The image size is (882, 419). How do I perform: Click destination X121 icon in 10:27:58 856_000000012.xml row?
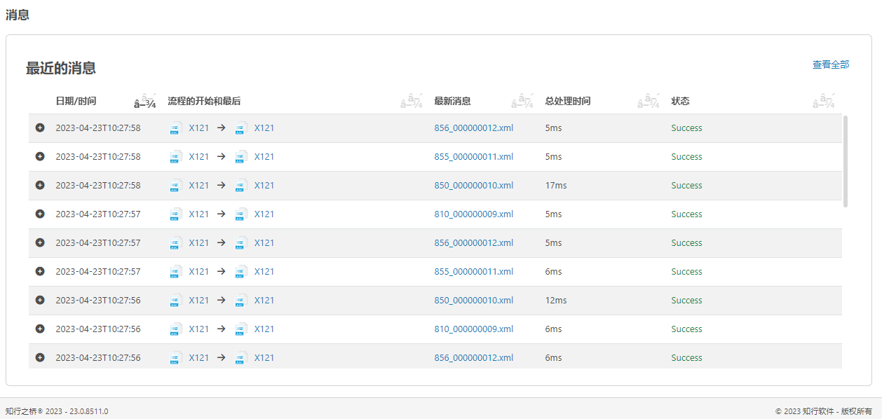coord(241,128)
